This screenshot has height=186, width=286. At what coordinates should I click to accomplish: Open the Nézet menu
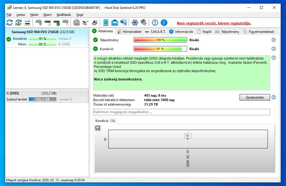(34, 15)
